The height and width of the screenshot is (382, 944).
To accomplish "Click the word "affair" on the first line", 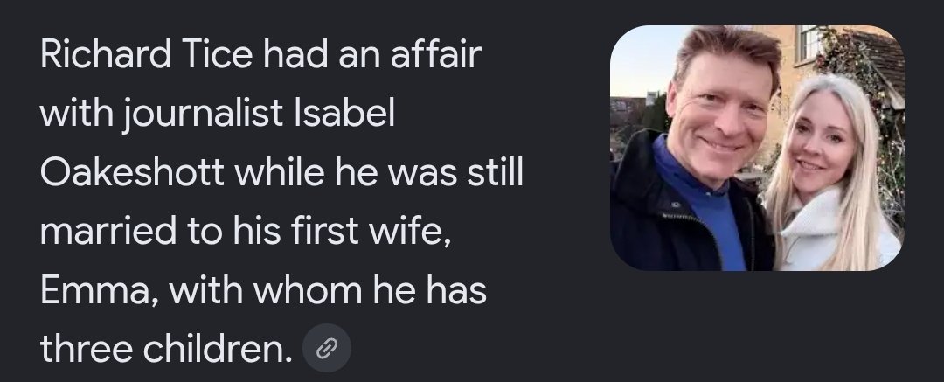I will pos(436,54).
